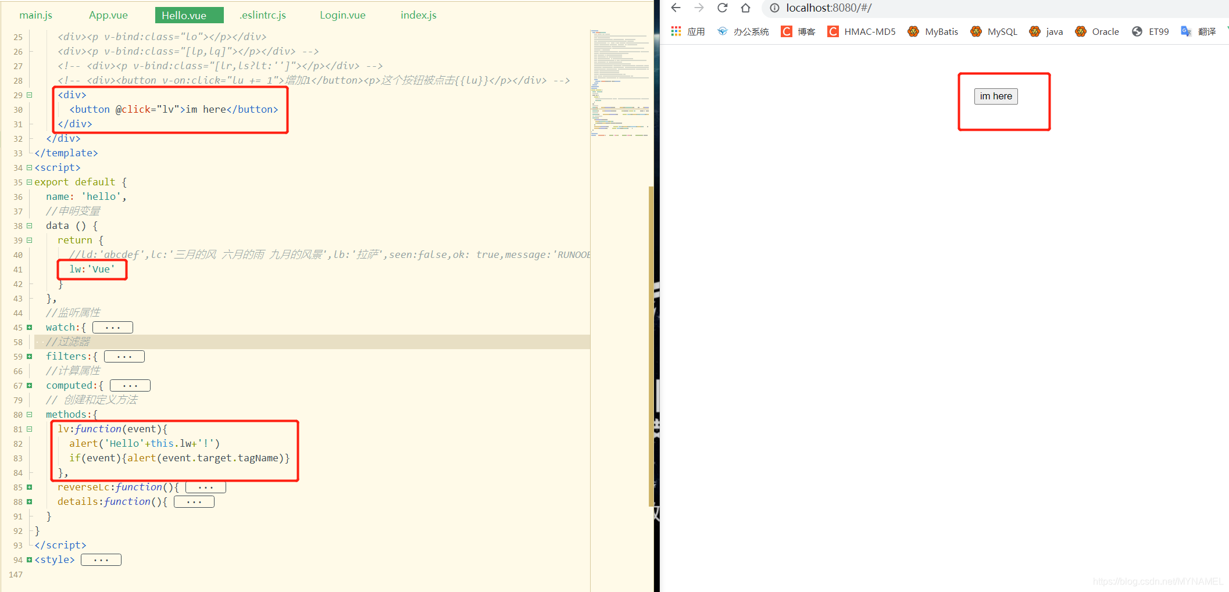
Task: Collapse the div block at line 29
Action: coord(30,95)
